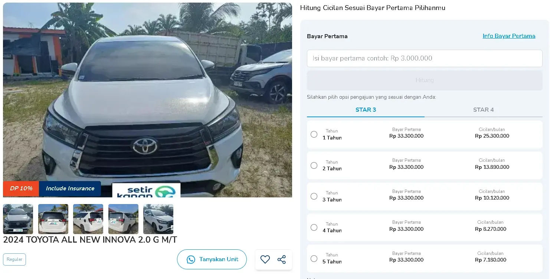Open the fourth car thumbnail
Image resolution: width=550 pixels, height=279 pixels.
123,219
